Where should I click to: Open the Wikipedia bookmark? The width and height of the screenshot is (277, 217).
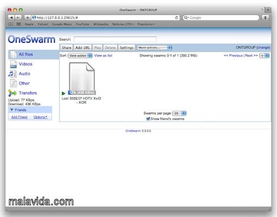click(x=101, y=24)
